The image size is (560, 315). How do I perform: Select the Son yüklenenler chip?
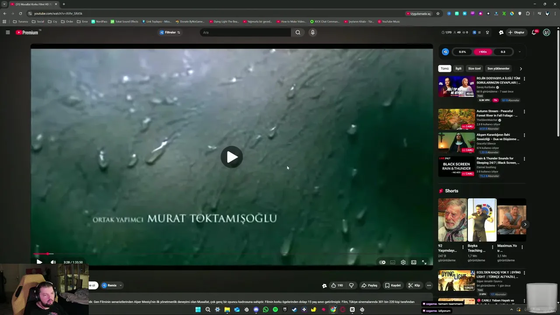pos(498,69)
